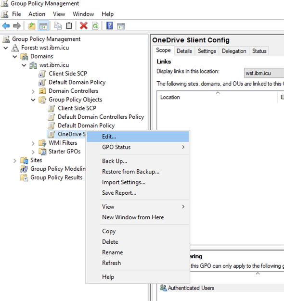Click the Up One Level folder icon
The width and height of the screenshot is (284, 301).
(32, 25)
